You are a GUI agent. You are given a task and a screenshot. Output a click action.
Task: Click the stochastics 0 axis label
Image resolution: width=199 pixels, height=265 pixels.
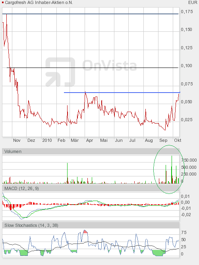[x=182, y=254]
